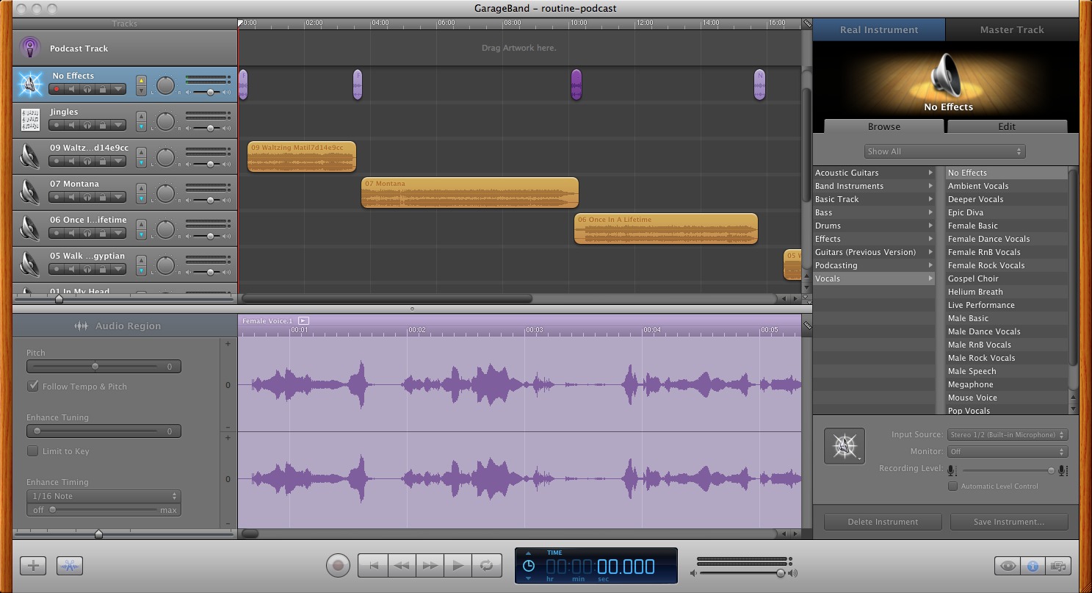Screen dimensions: 1092x593
Task: Toggle Follow Tempo & Pitch checkbox
Action: tap(33, 386)
